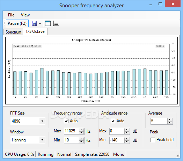Decrease frequency Min with down arrow
The width and height of the screenshot is (183, 161).
tap(81, 142)
